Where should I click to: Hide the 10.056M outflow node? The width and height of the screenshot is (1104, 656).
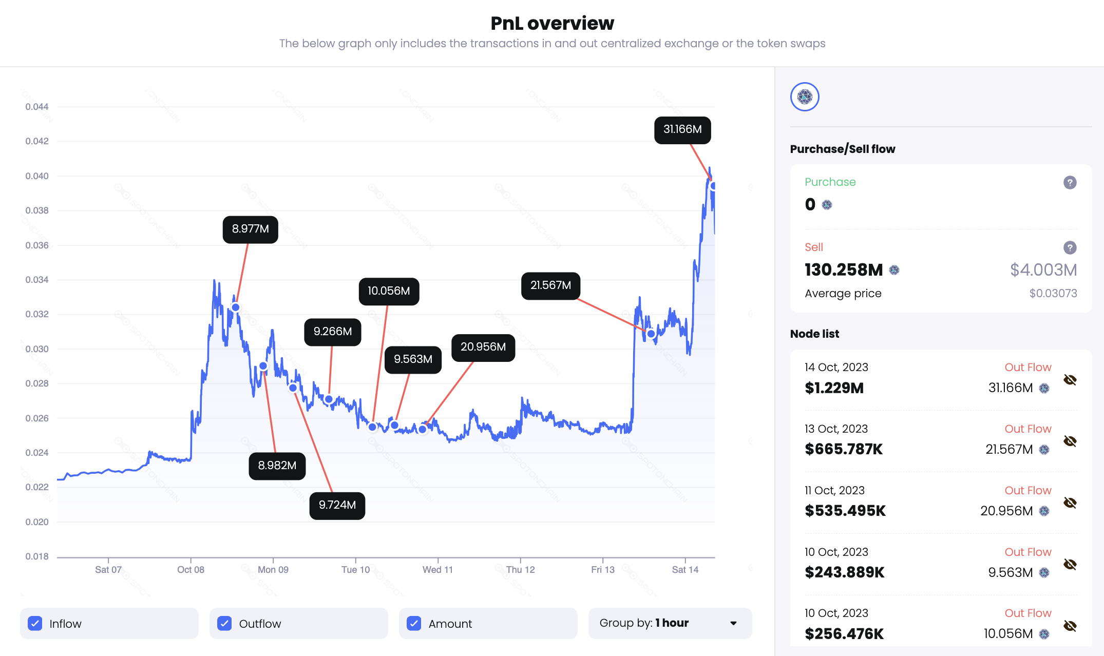(x=1070, y=626)
